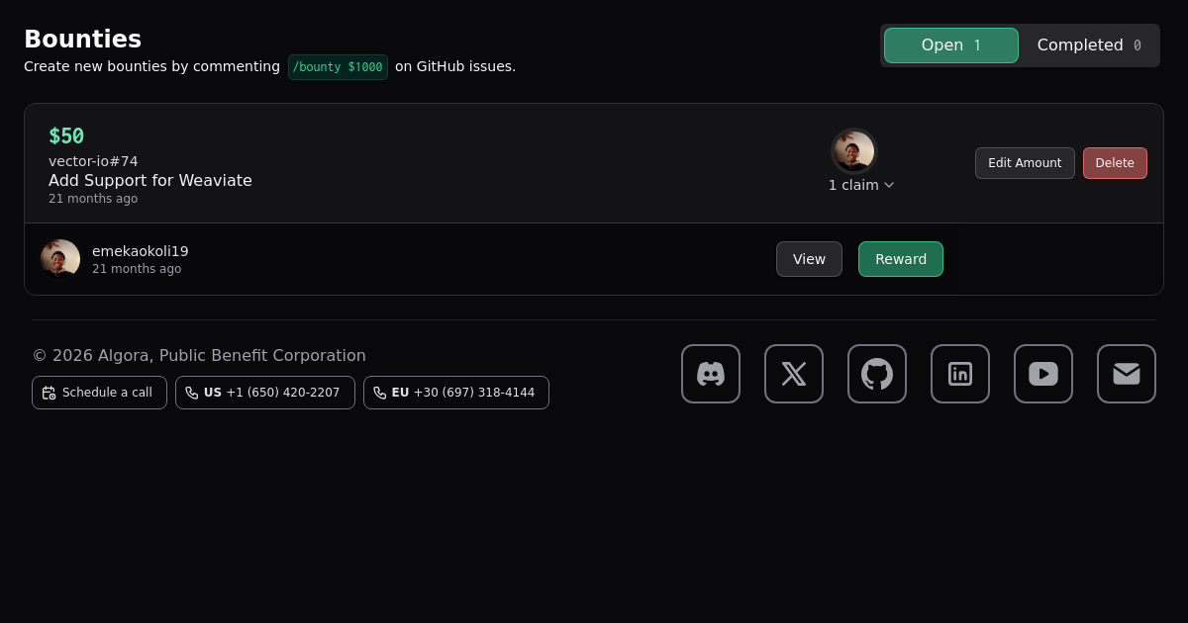The image size is (1188, 623).
Task: Collapse the 1 claim dropdown
Action: (861, 185)
